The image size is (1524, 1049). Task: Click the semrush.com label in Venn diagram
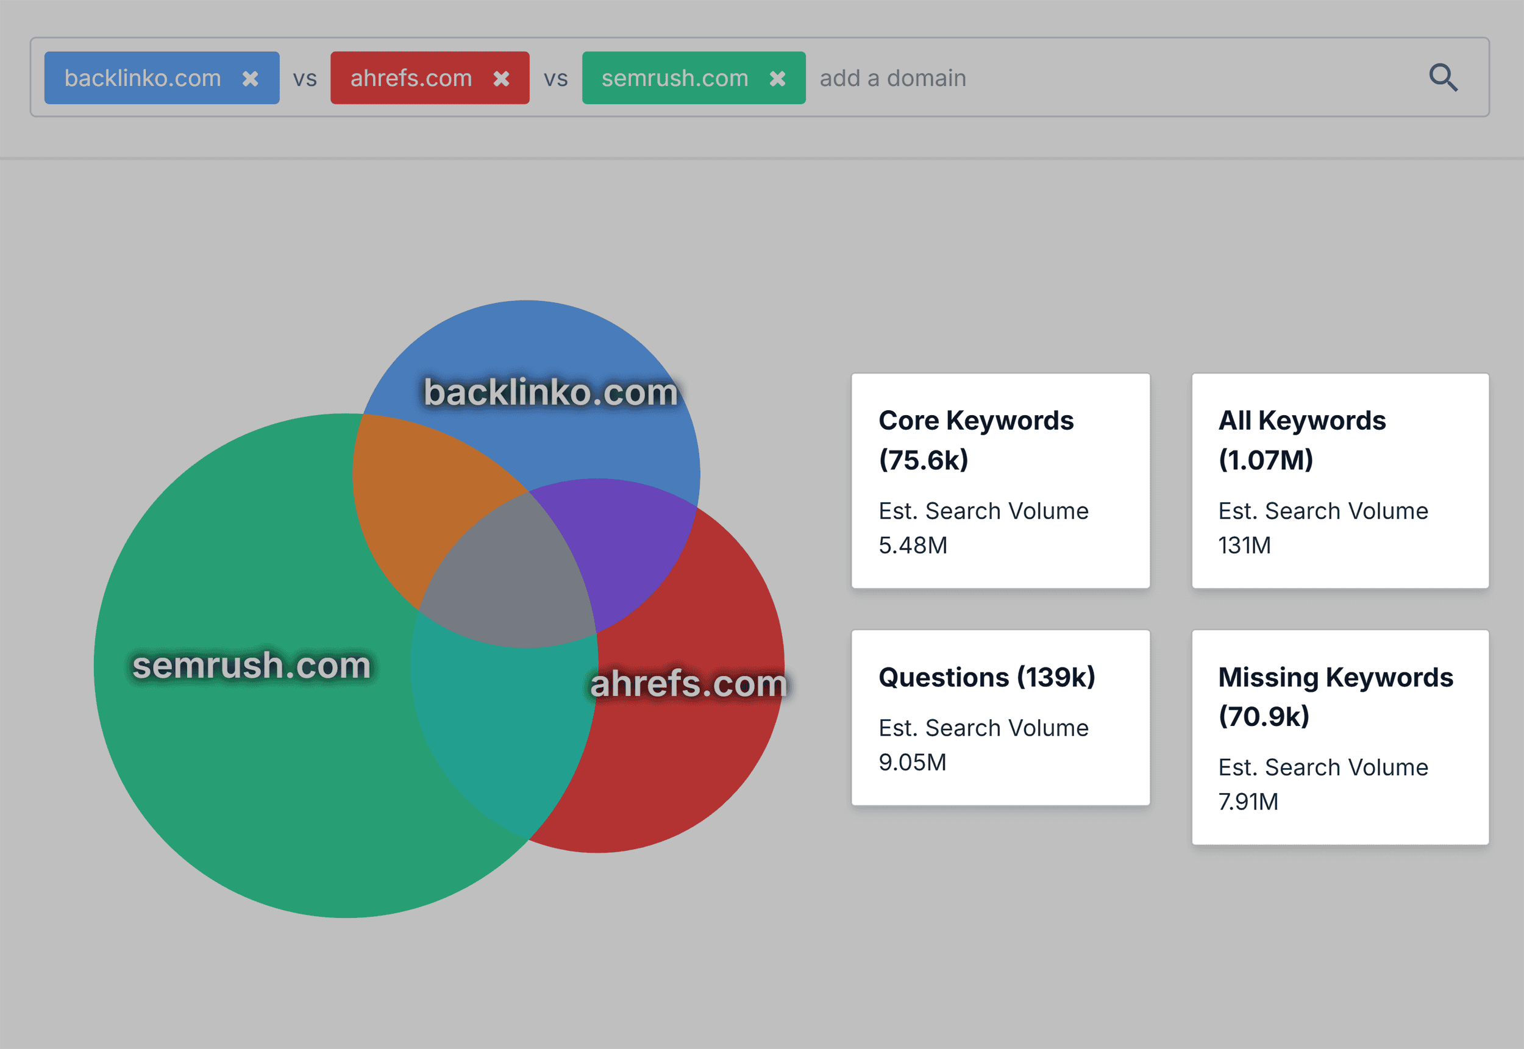point(252,665)
